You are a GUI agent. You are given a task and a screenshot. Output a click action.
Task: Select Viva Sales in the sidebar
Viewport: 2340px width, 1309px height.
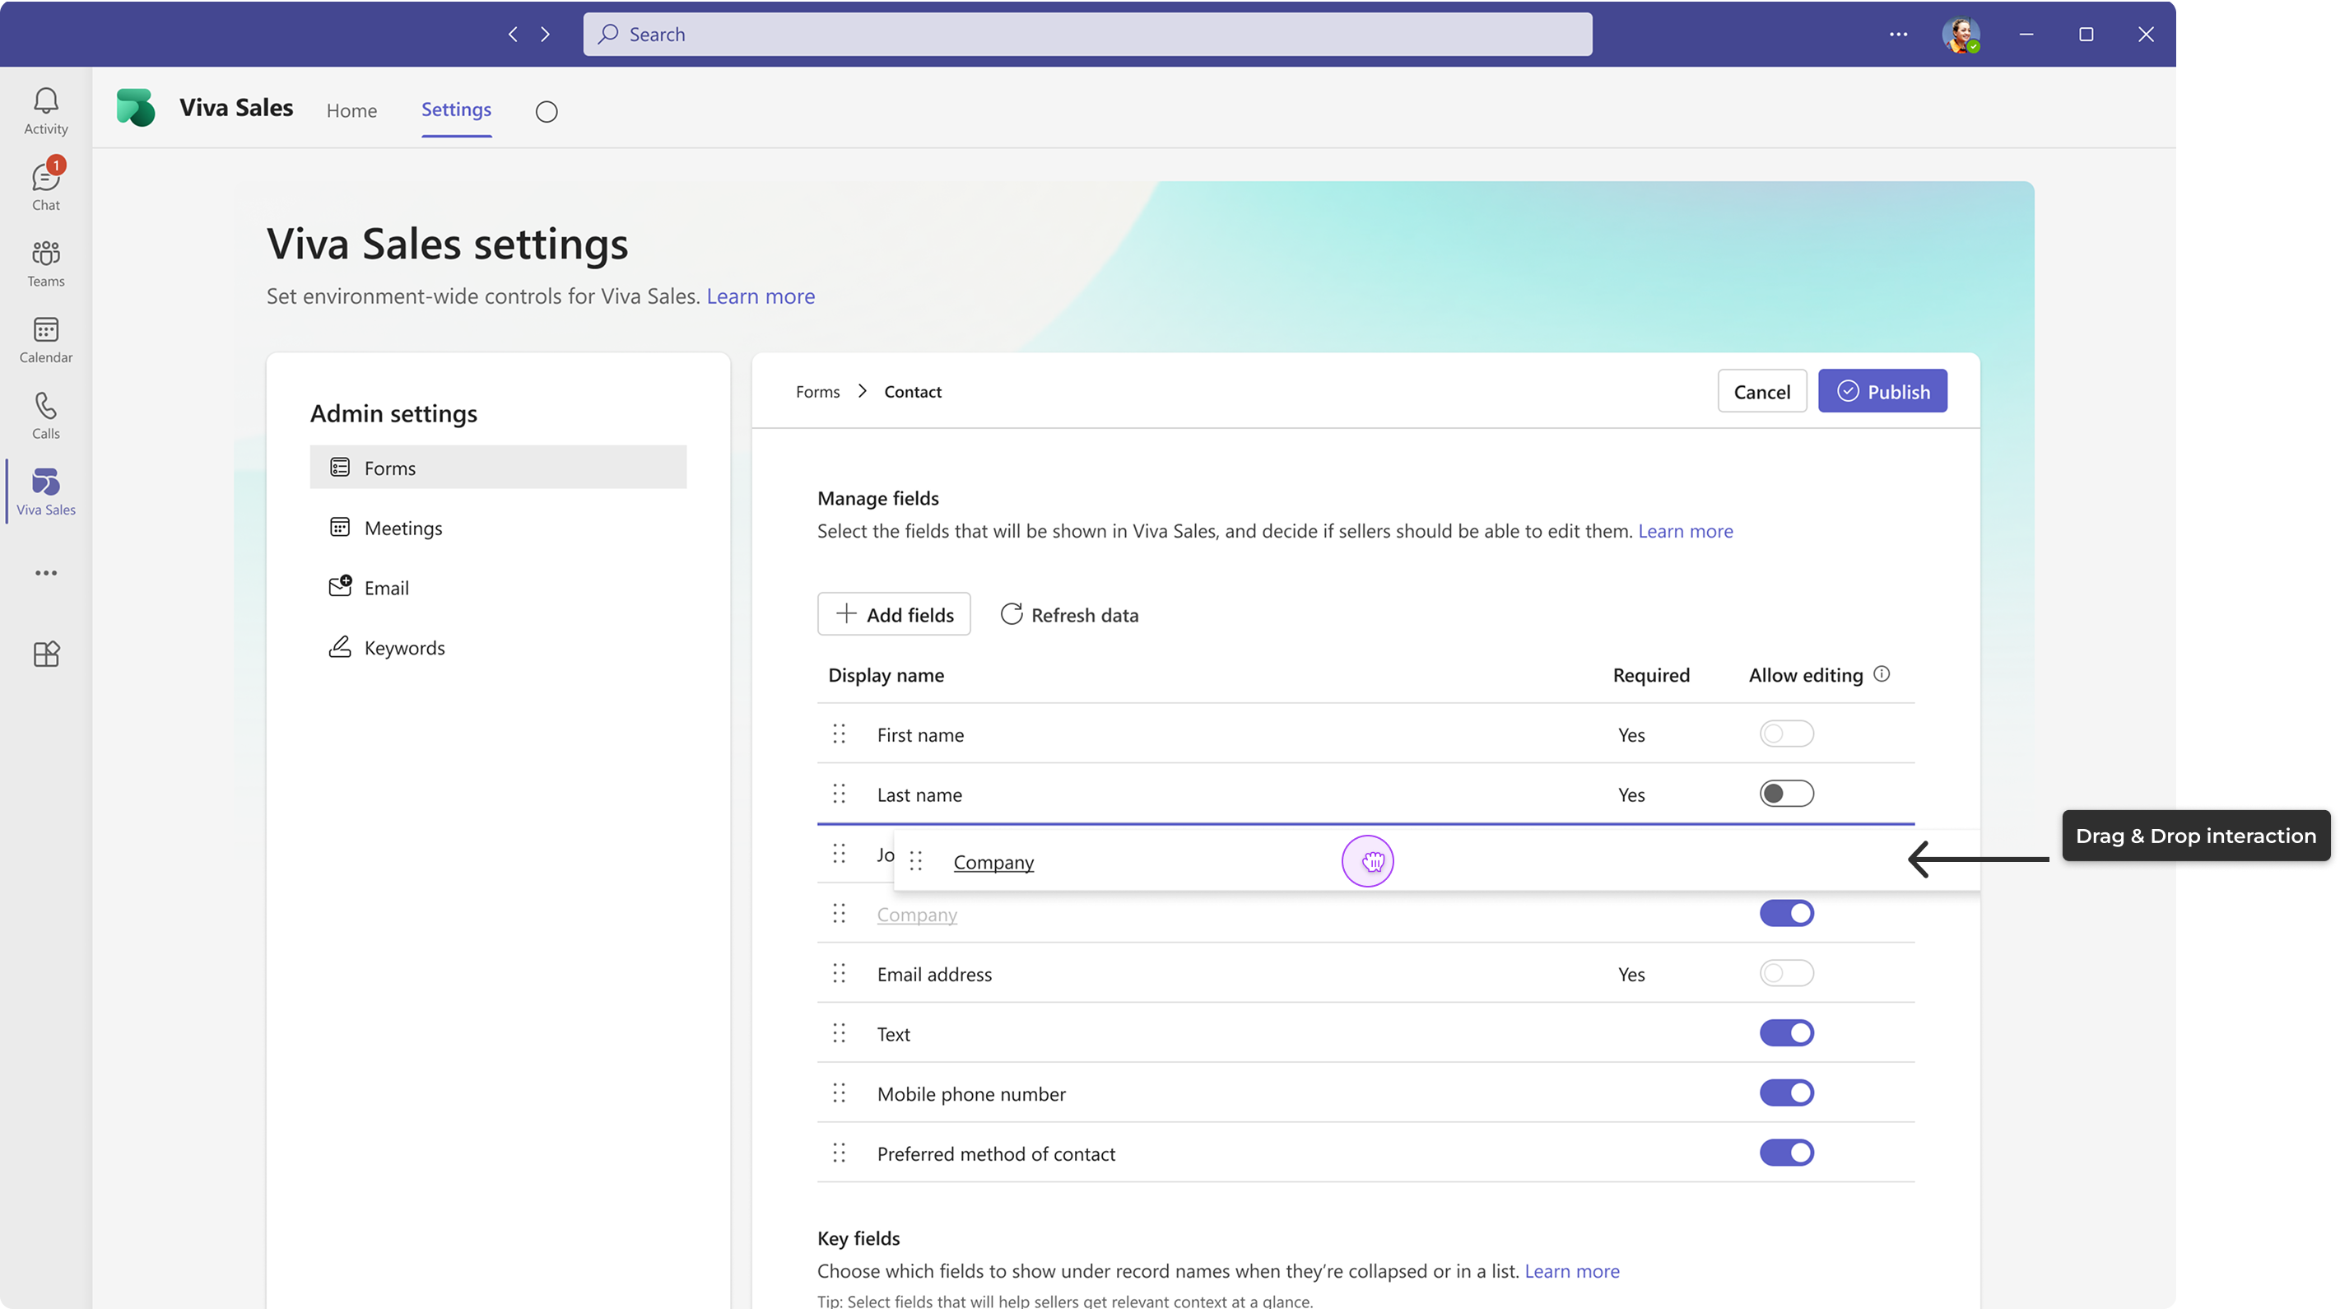[x=45, y=491]
